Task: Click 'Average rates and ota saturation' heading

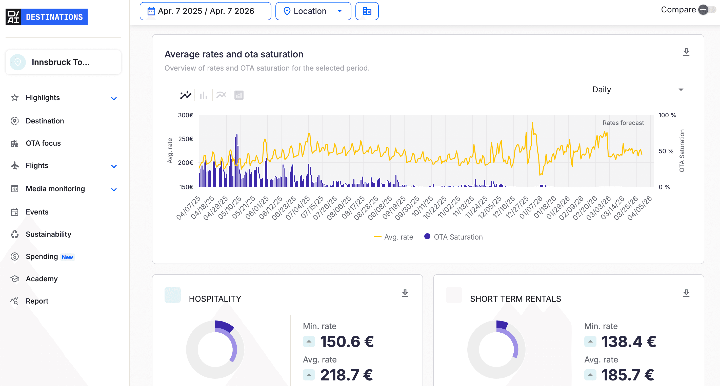Action: coord(234,54)
